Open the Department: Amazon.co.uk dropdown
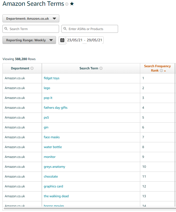 coord(31,19)
